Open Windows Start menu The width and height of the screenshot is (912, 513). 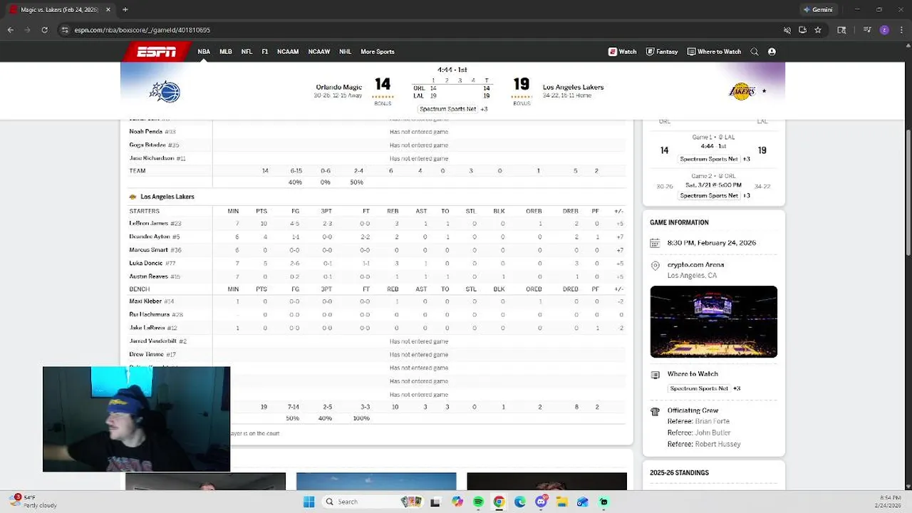[x=309, y=502]
